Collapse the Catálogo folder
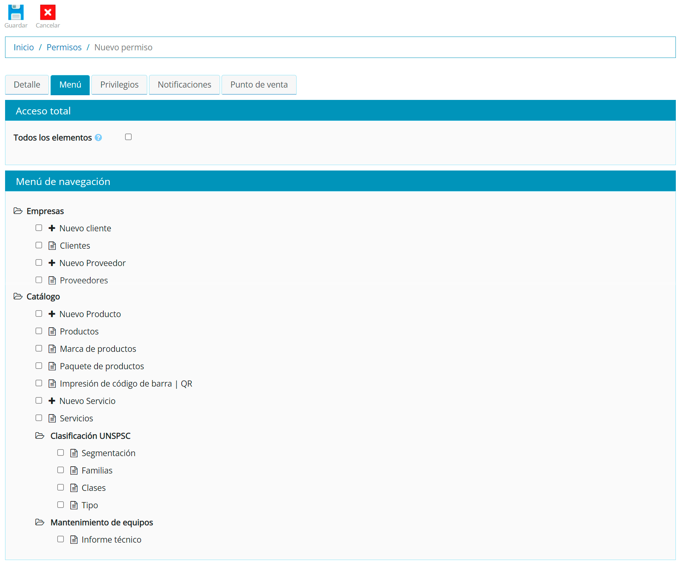 tap(18, 296)
